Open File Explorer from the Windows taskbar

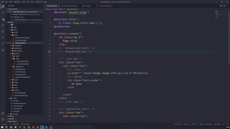(x=11, y=127)
